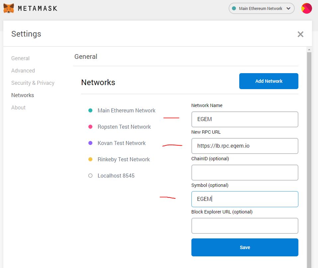
Task: Open Security & Privacy settings
Action: coord(33,83)
